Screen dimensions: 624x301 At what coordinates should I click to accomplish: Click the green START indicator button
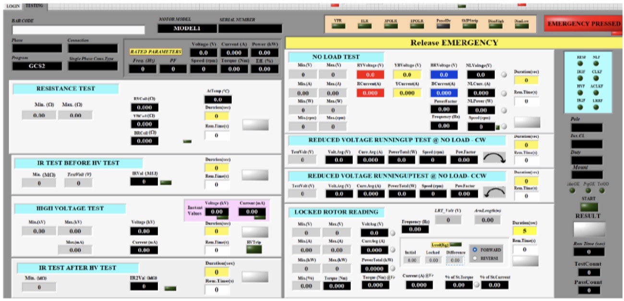(588, 207)
